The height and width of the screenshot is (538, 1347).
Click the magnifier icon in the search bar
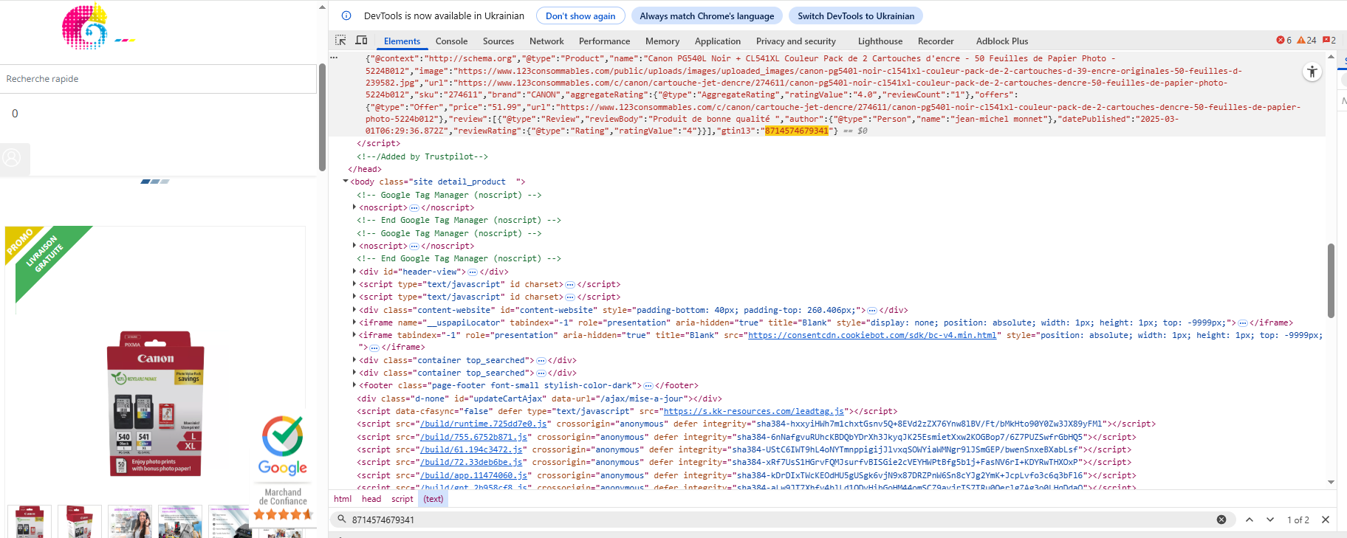click(x=342, y=520)
